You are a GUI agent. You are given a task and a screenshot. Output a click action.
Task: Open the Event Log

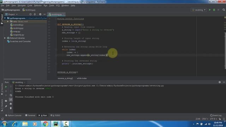(216, 115)
